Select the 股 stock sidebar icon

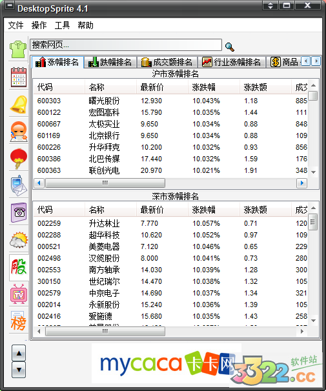click(19, 267)
